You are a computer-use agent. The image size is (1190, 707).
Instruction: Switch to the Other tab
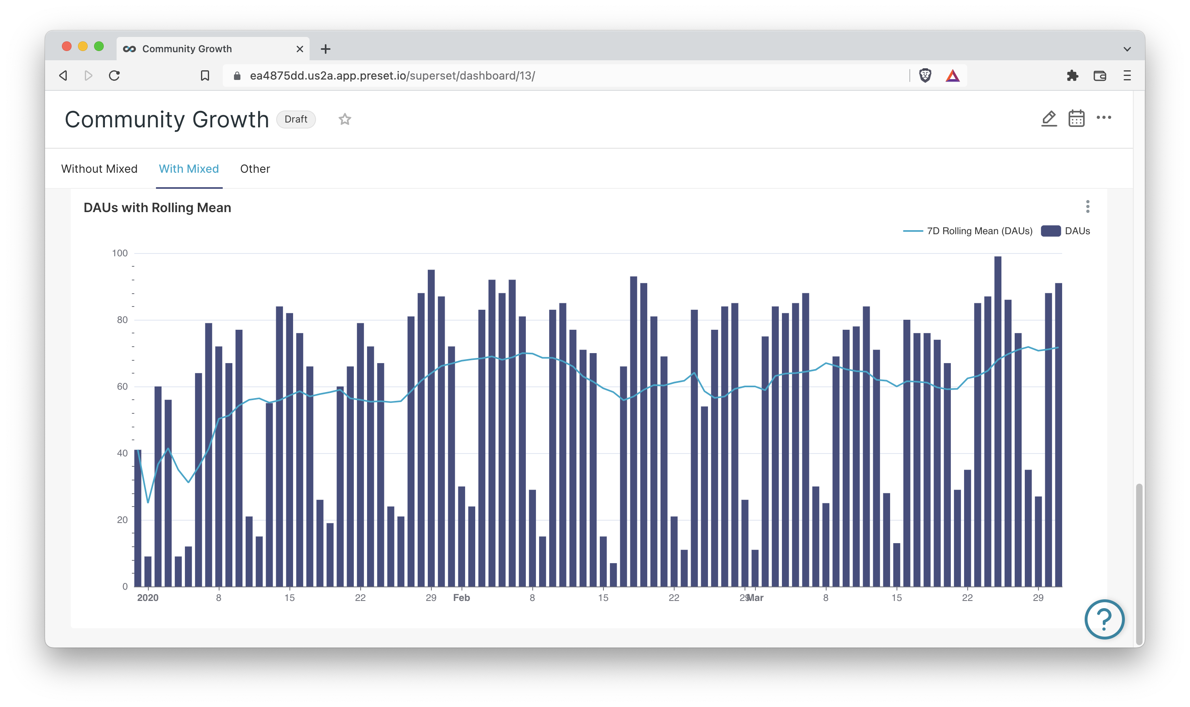pyautogui.click(x=255, y=169)
